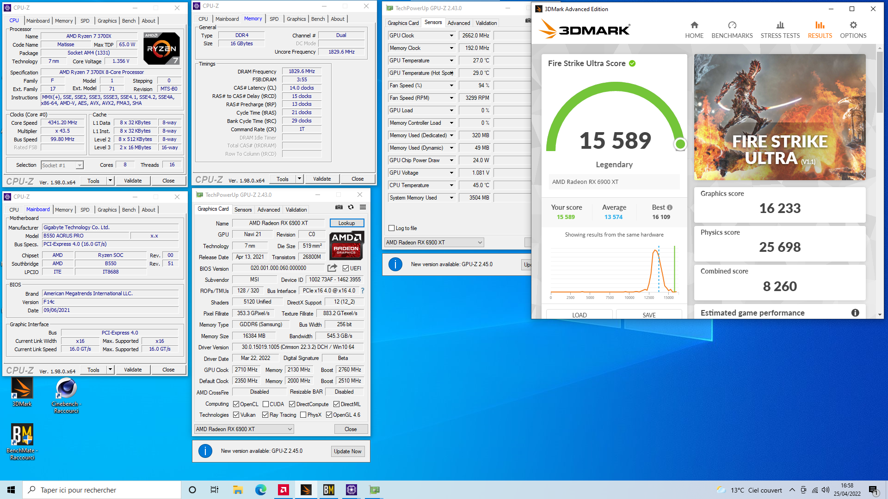Open CPU-Z Socket #1 selection dropdown

click(x=62, y=165)
